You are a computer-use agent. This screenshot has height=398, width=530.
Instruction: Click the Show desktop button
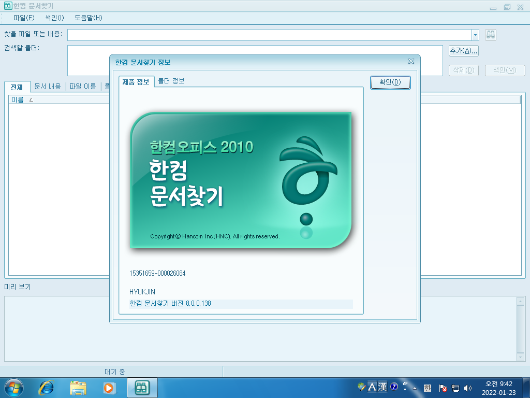pyautogui.click(x=526, y=388)
